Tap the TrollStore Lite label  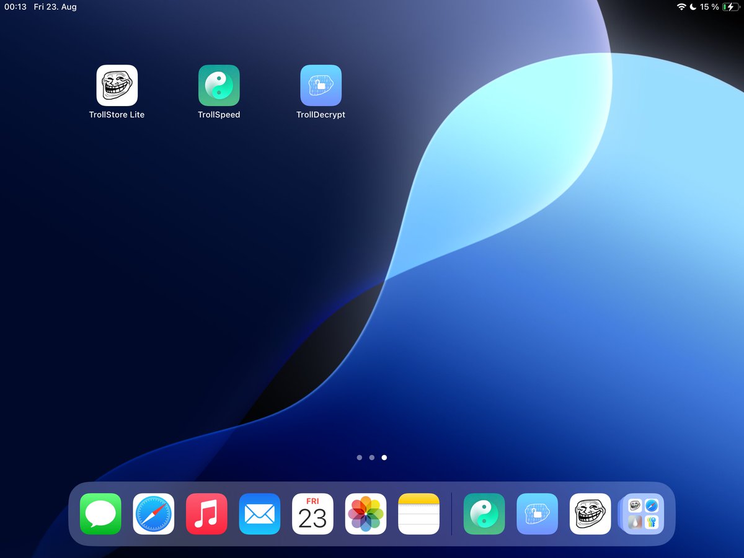click(x=117, y=115)
